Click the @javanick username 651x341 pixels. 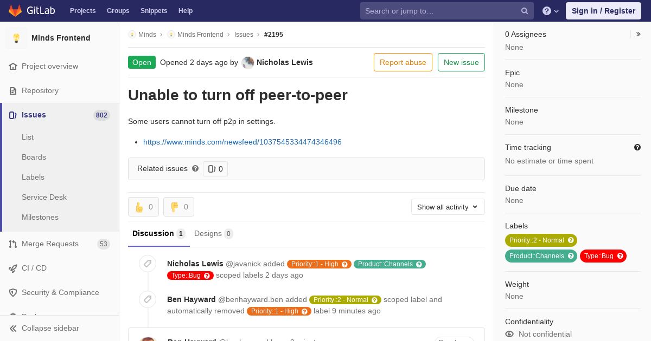243,264
